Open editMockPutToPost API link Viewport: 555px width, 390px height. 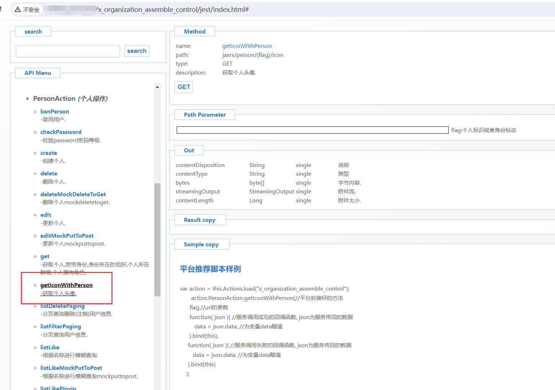[67, 236]
